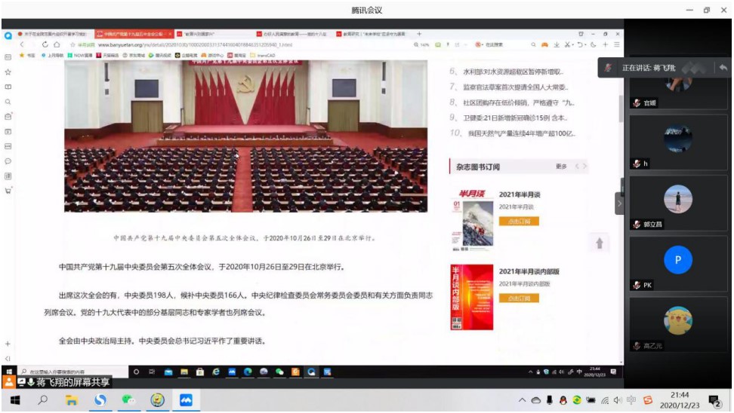This screenshot has width=734, height=413.
Task: Open the 360 green tray icon
Action: (x=577, y=400)
